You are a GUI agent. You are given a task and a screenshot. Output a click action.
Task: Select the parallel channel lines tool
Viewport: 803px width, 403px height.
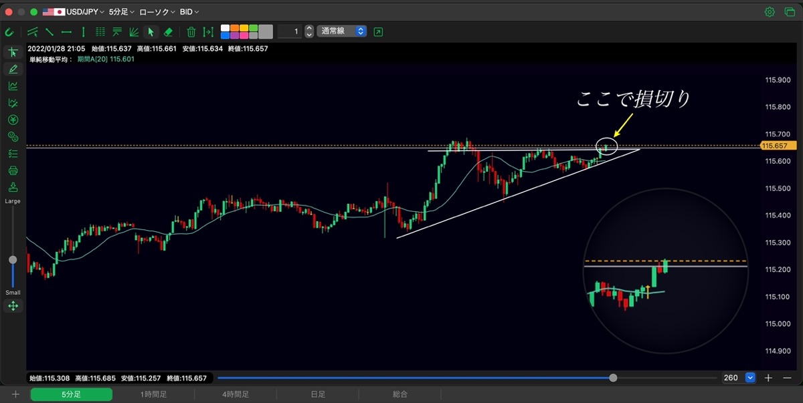point(32,31)
